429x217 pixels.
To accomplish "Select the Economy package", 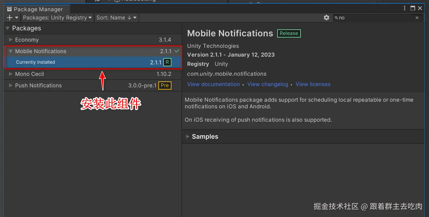I will click(x=93, y=40).
